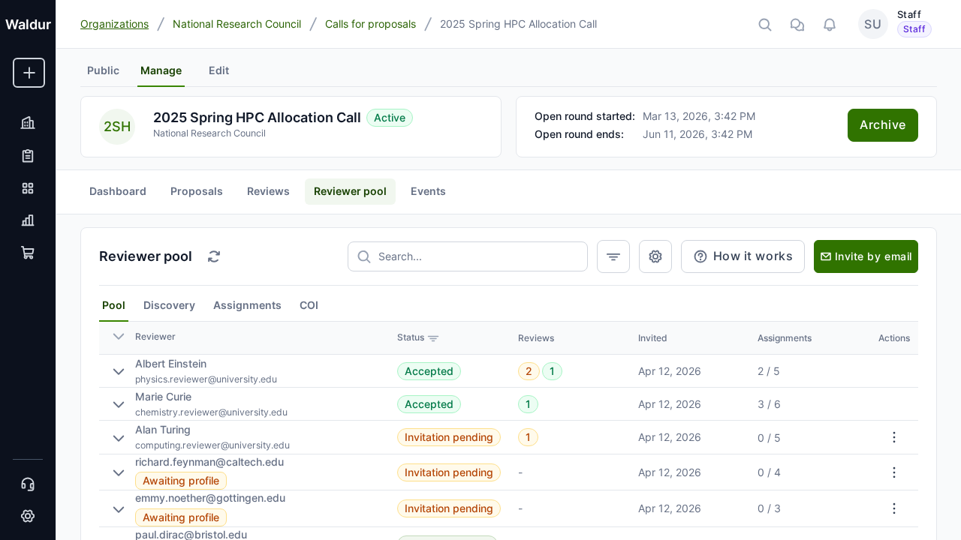Open the shopping cart icon in sidebar
The image size is (961, 540).
(x=28, y=253)
